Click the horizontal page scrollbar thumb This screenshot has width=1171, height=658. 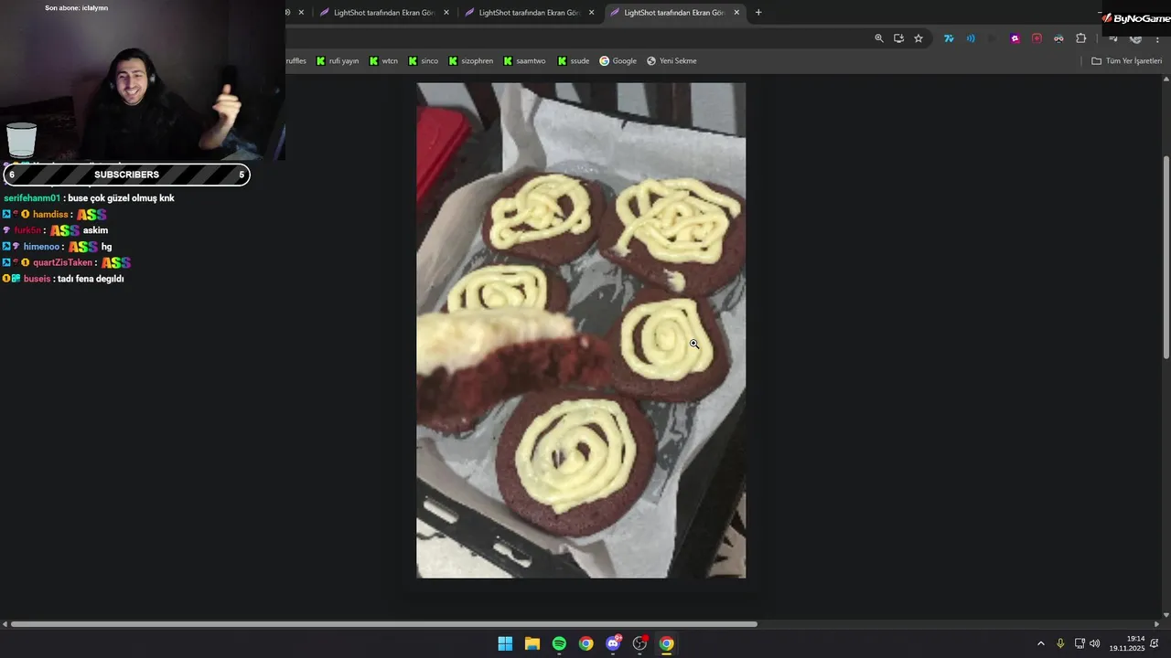[383, 624]
